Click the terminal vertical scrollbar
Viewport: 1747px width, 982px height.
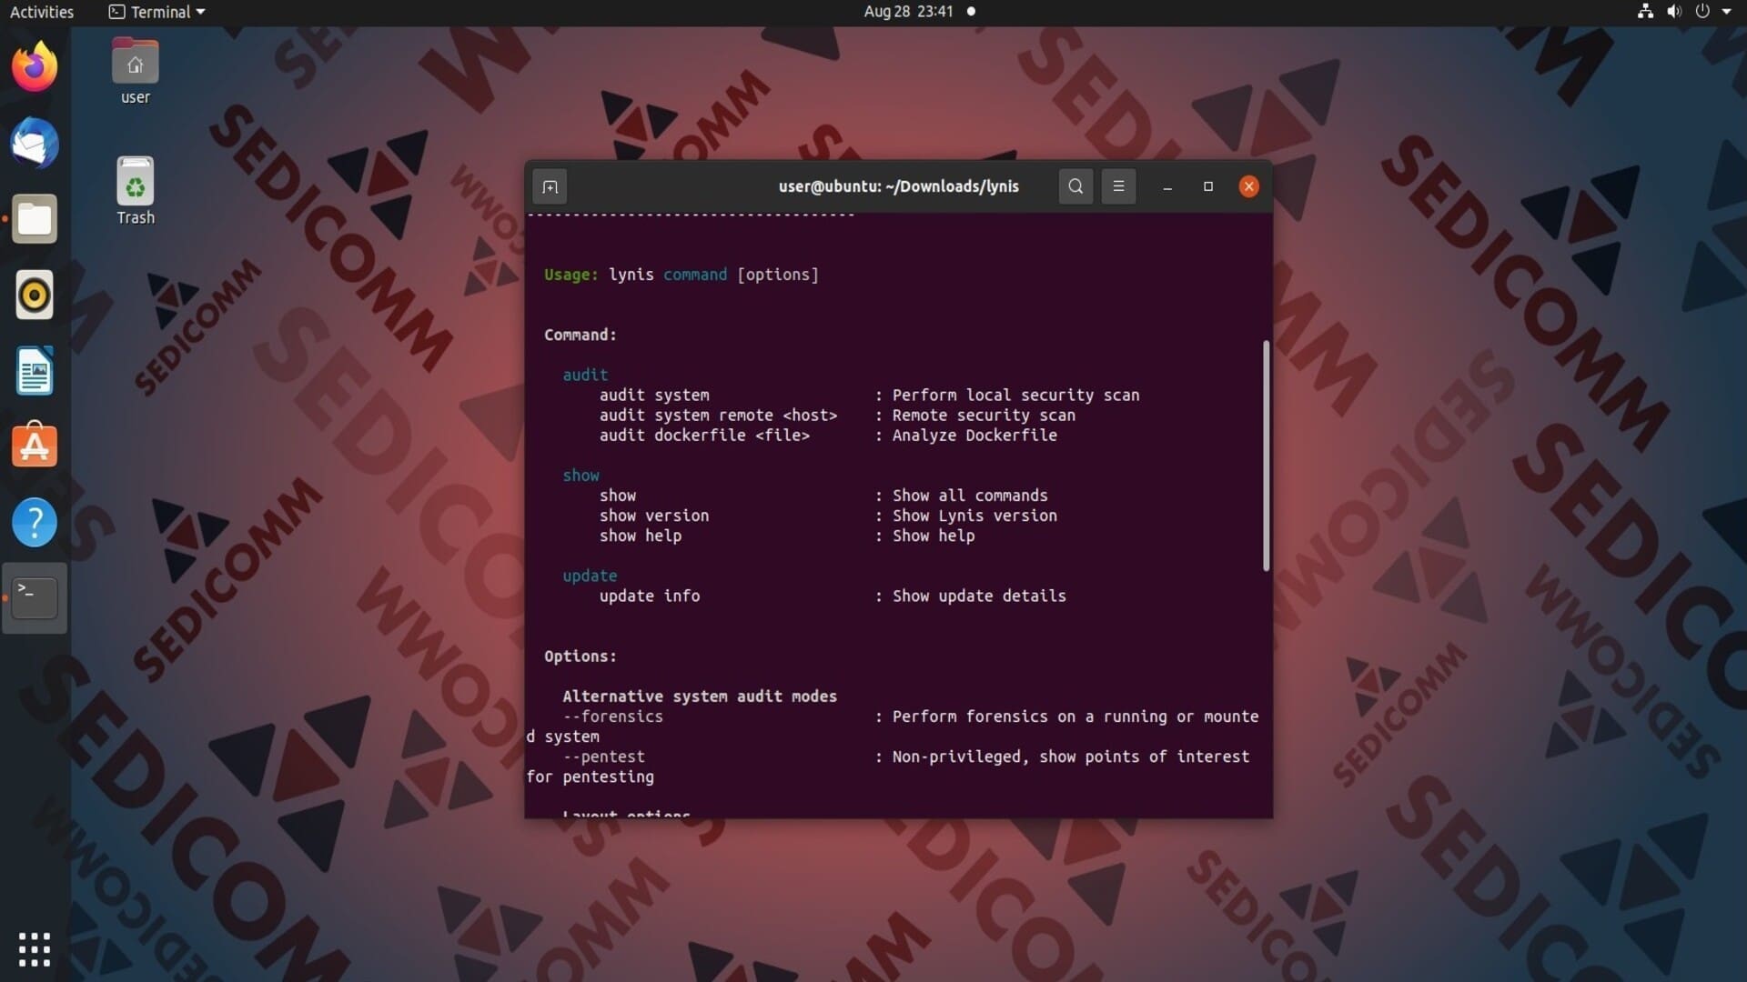1266,456
